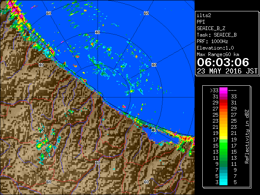
Task: Click the product name "SEAICE_B_Z"
Action: click(211, 28)
